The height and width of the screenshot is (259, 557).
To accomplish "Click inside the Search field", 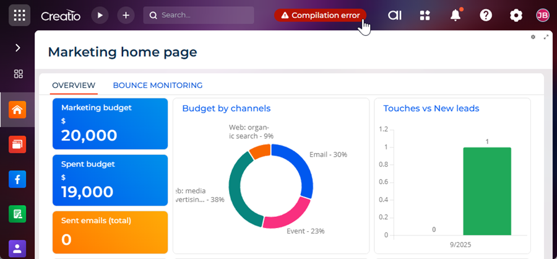I will [x=204, y=15].
